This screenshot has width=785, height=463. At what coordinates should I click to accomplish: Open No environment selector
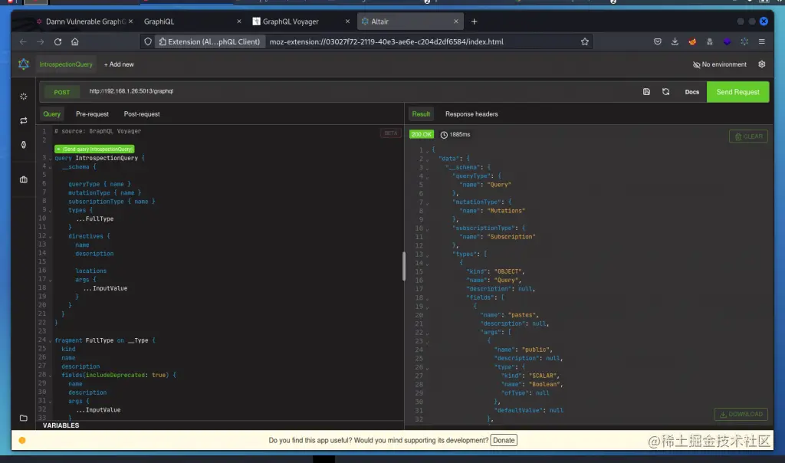(x=719, y=64)
